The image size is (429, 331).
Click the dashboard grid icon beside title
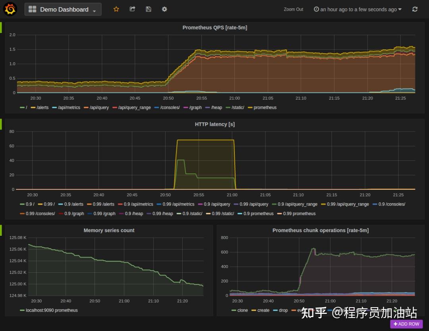coord(32,9)
